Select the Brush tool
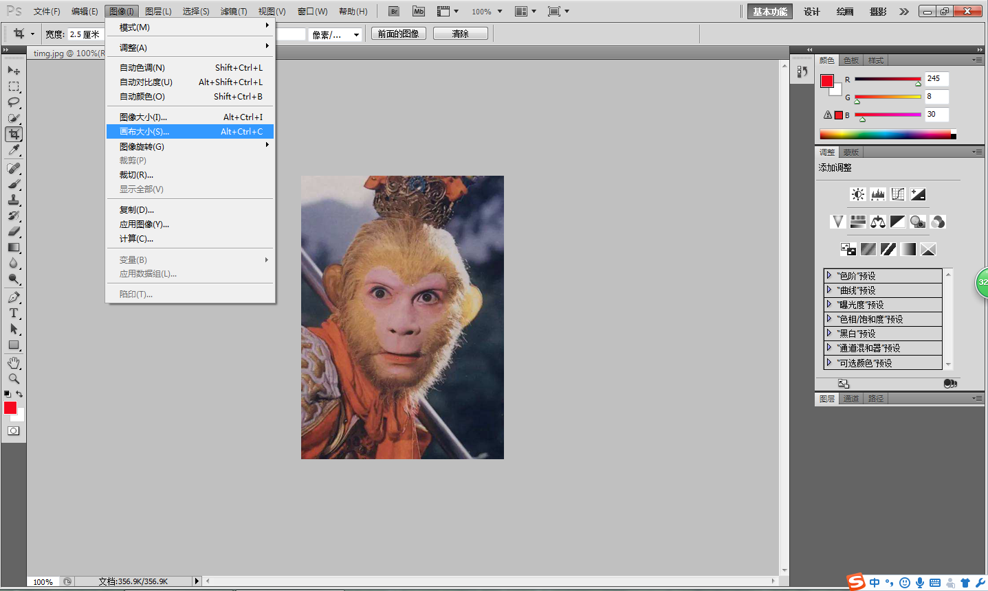The width and height of the screenshot is (988, 591). click(14, 184)
